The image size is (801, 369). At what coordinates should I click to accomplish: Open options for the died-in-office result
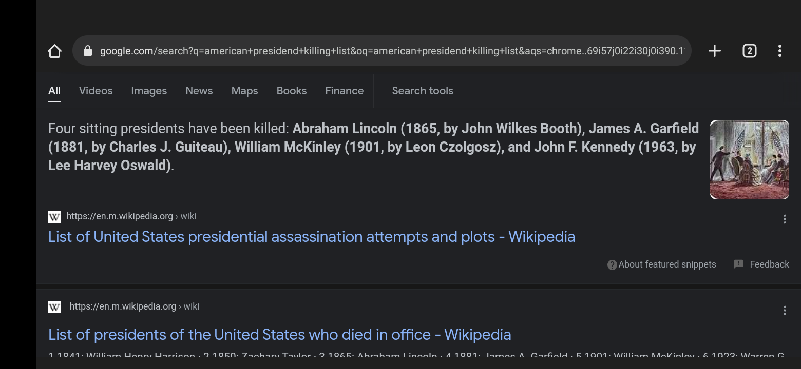coord(784,310)
